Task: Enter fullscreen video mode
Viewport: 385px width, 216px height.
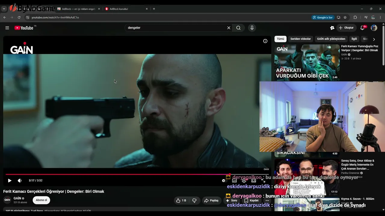Action: (x=263, y=181)
